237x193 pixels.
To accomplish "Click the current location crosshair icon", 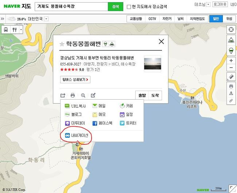I will coord(231,30).
